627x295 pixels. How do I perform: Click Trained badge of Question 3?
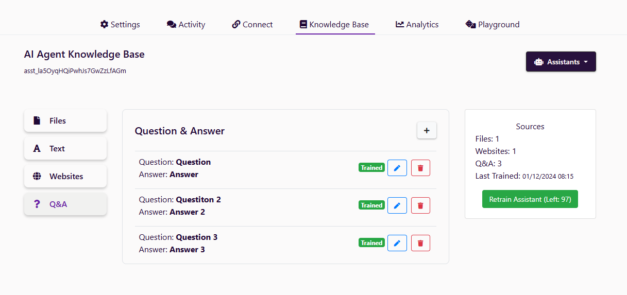point(371,242)
